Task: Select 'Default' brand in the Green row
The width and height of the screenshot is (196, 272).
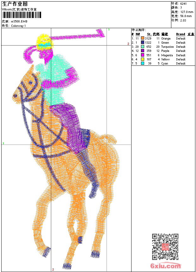Action: (181, 43)
